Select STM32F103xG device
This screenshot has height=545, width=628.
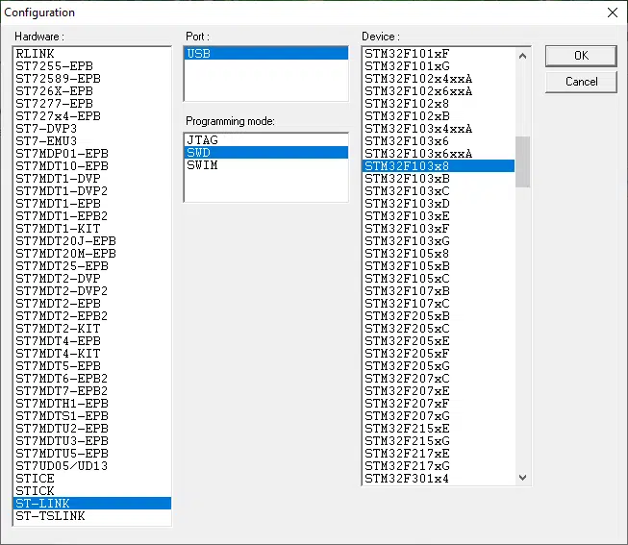pos(439,241)
